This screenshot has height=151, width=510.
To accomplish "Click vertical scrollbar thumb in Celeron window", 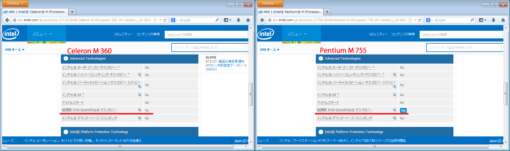I will click(x=250, y=94).
